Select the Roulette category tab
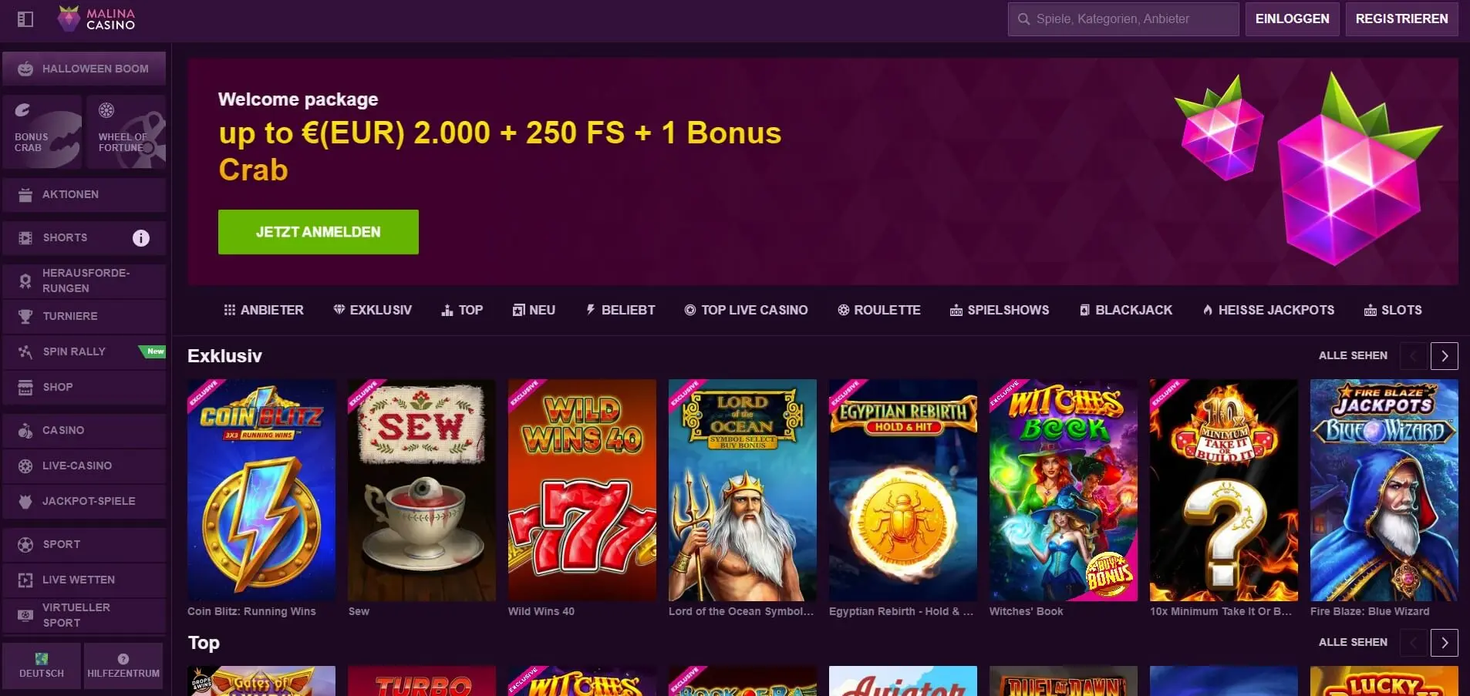The width and height of the screenshot is (1470, 696). [879, 310]
